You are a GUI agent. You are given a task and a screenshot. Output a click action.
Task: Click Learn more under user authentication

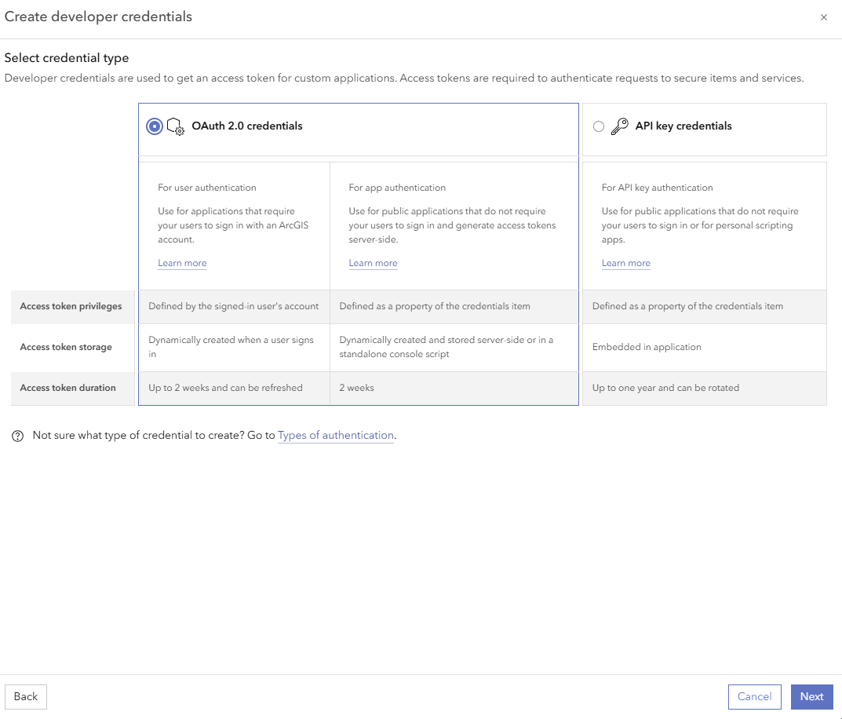(182, 263)
